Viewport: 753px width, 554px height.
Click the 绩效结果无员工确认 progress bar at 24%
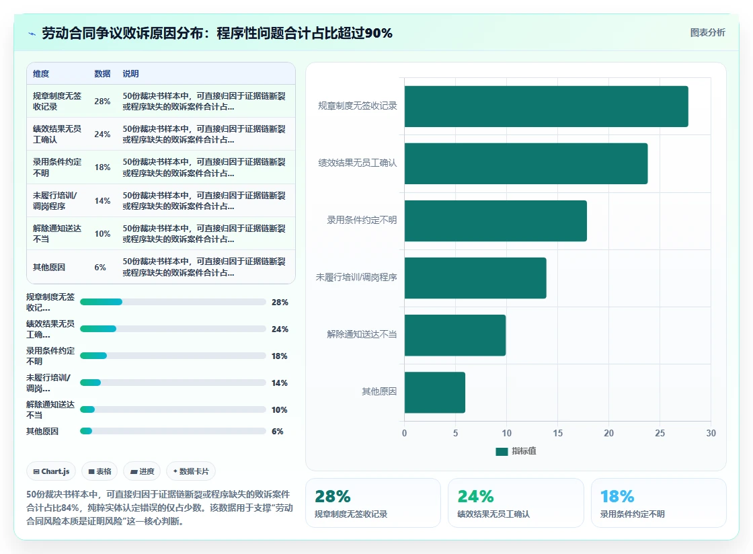click(173, 329)
